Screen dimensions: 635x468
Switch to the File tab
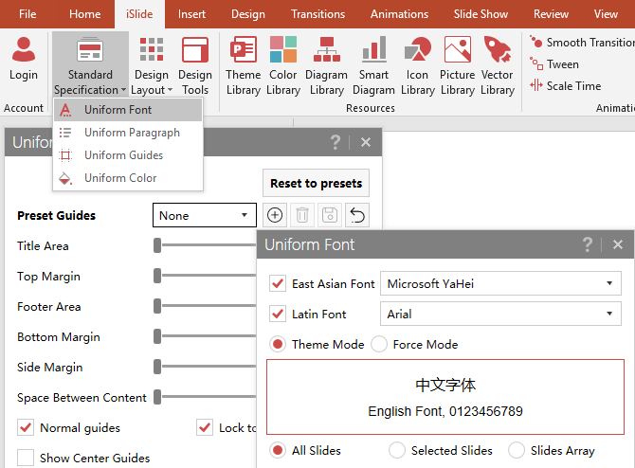[27, 14]
